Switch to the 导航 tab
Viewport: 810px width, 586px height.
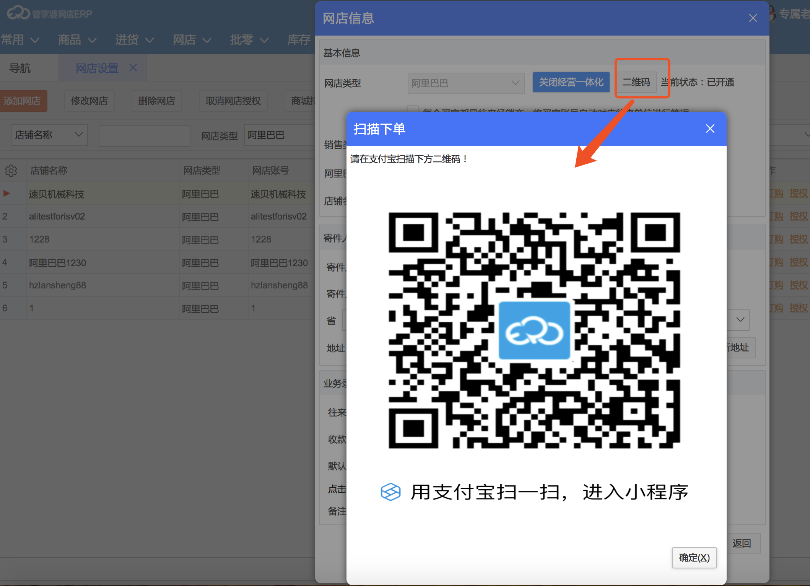(20, 68)
